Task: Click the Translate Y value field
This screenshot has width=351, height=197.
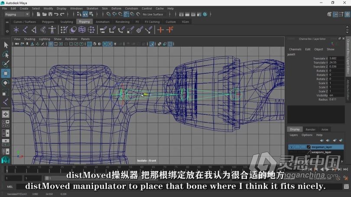Action: (x=336, y=62)
